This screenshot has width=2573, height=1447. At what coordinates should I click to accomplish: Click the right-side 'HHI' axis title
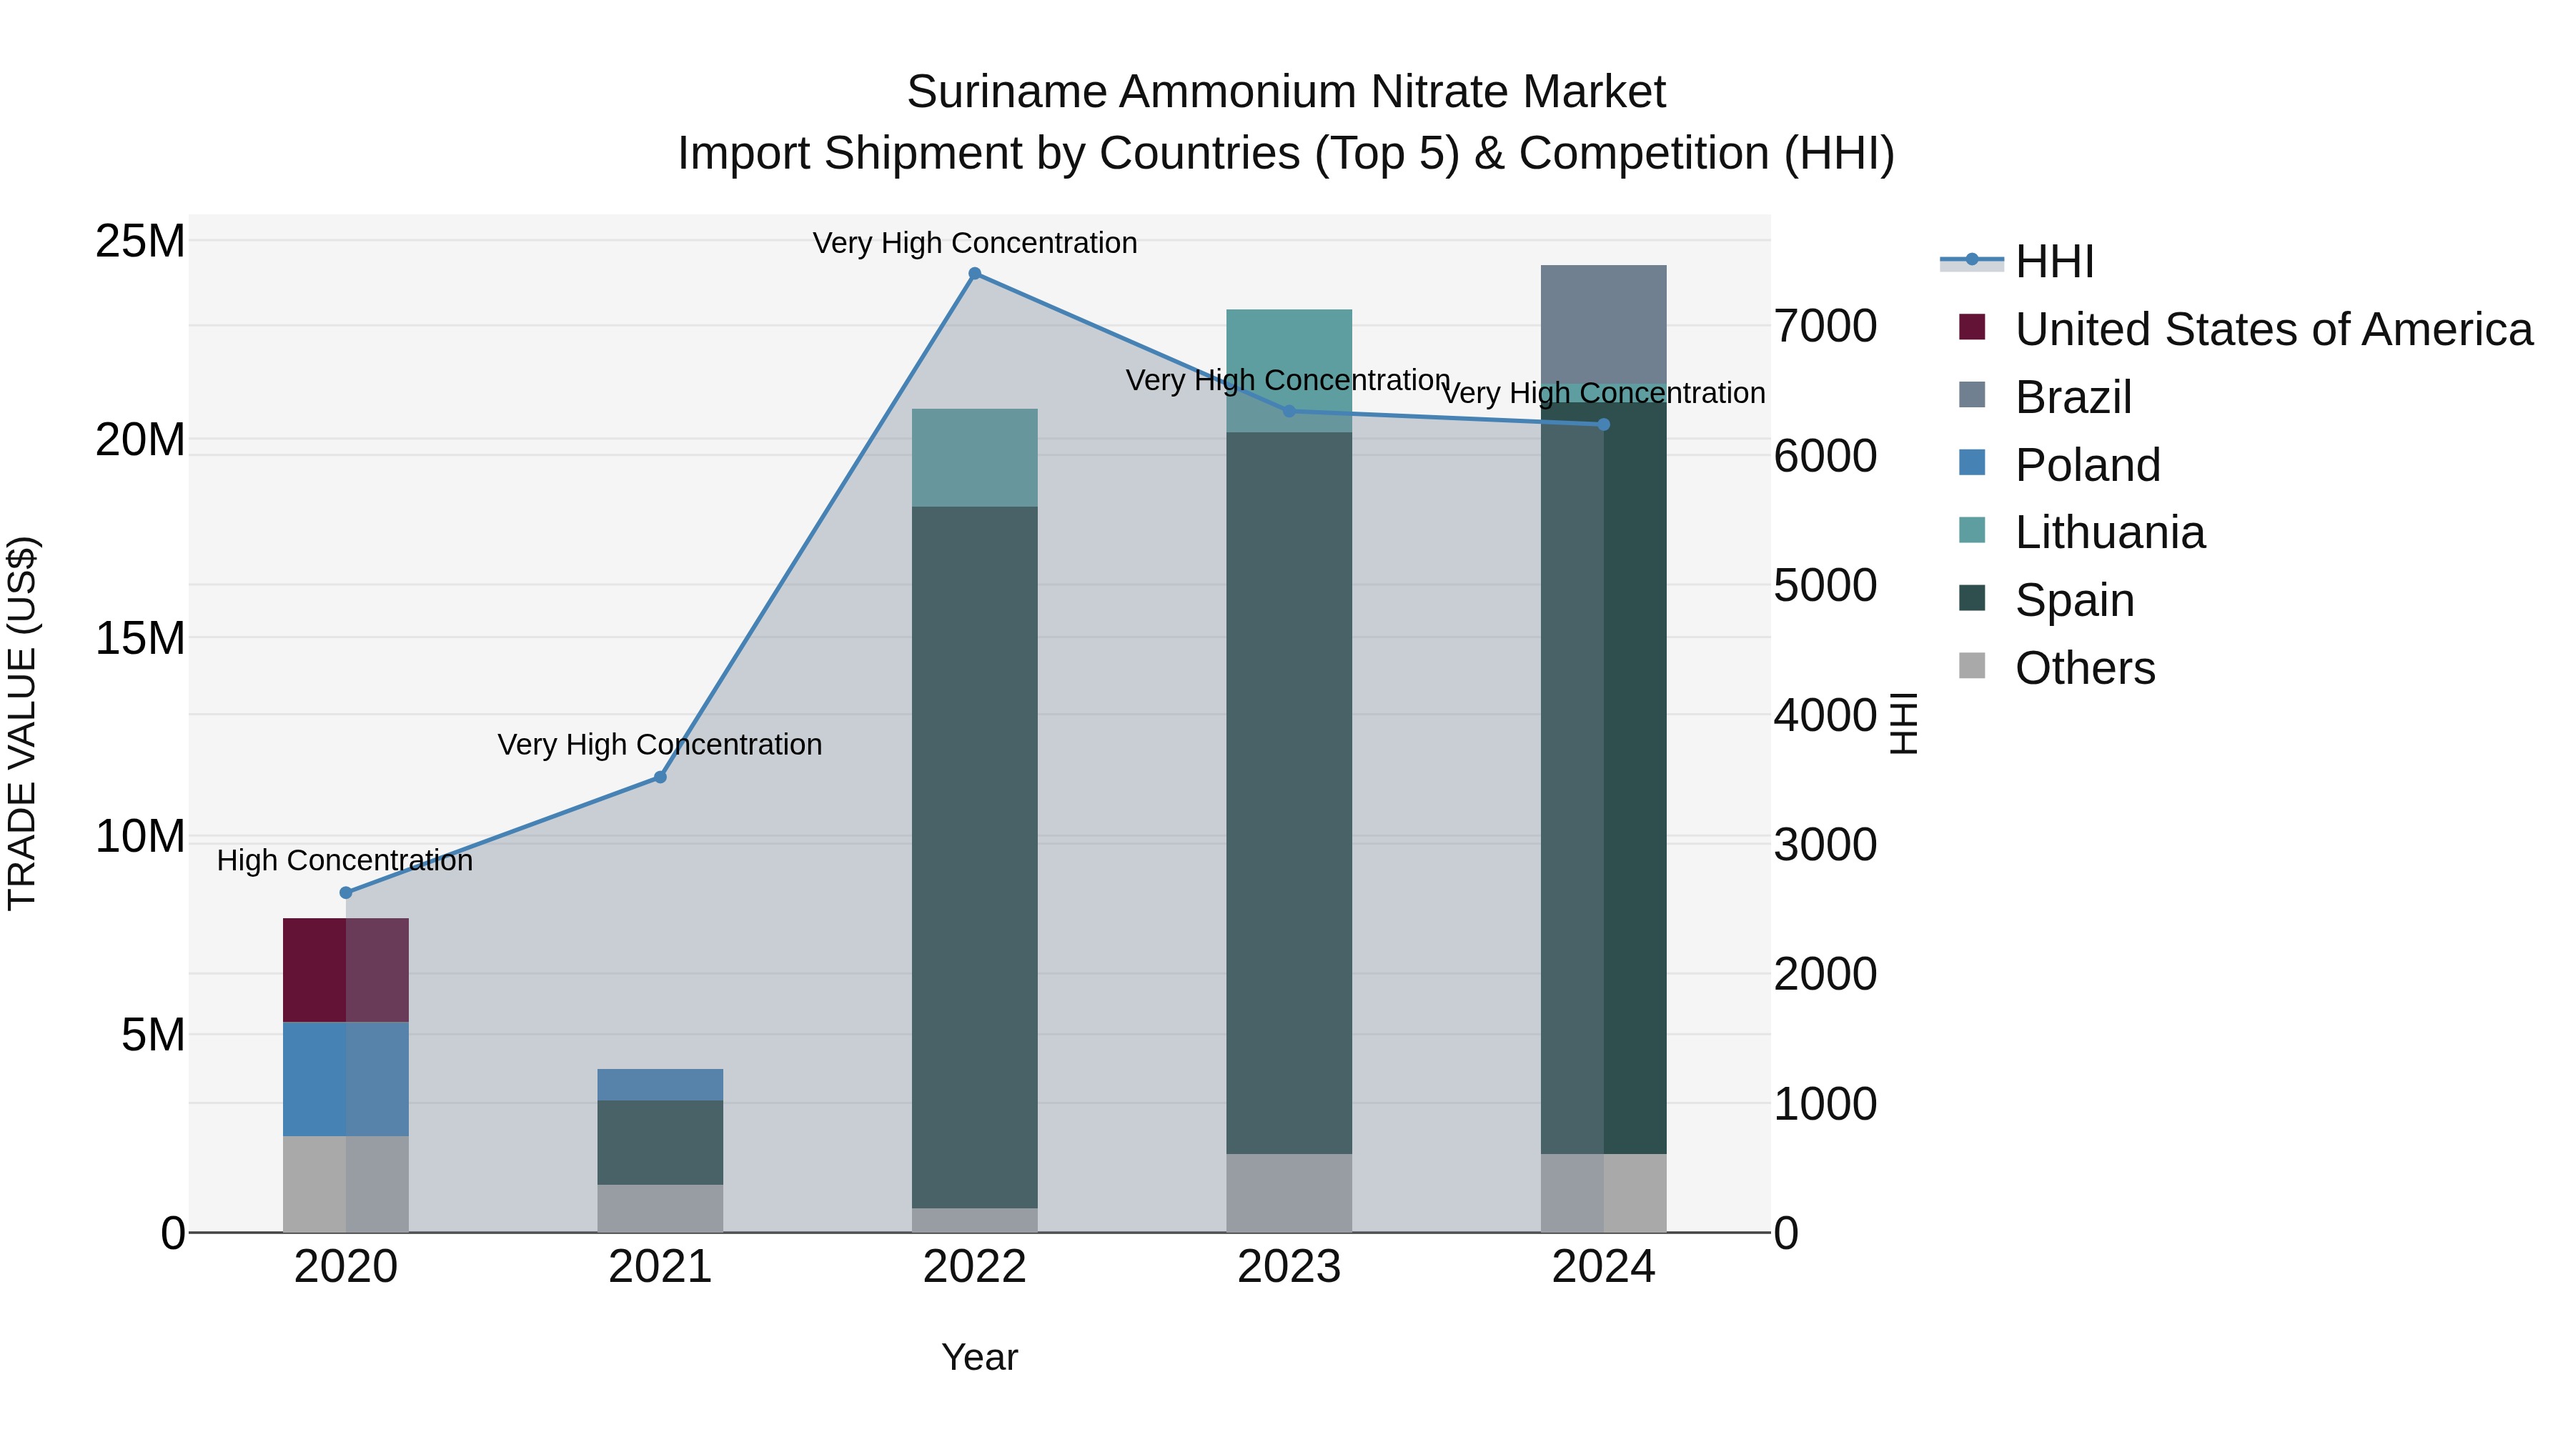point(1905,723)
